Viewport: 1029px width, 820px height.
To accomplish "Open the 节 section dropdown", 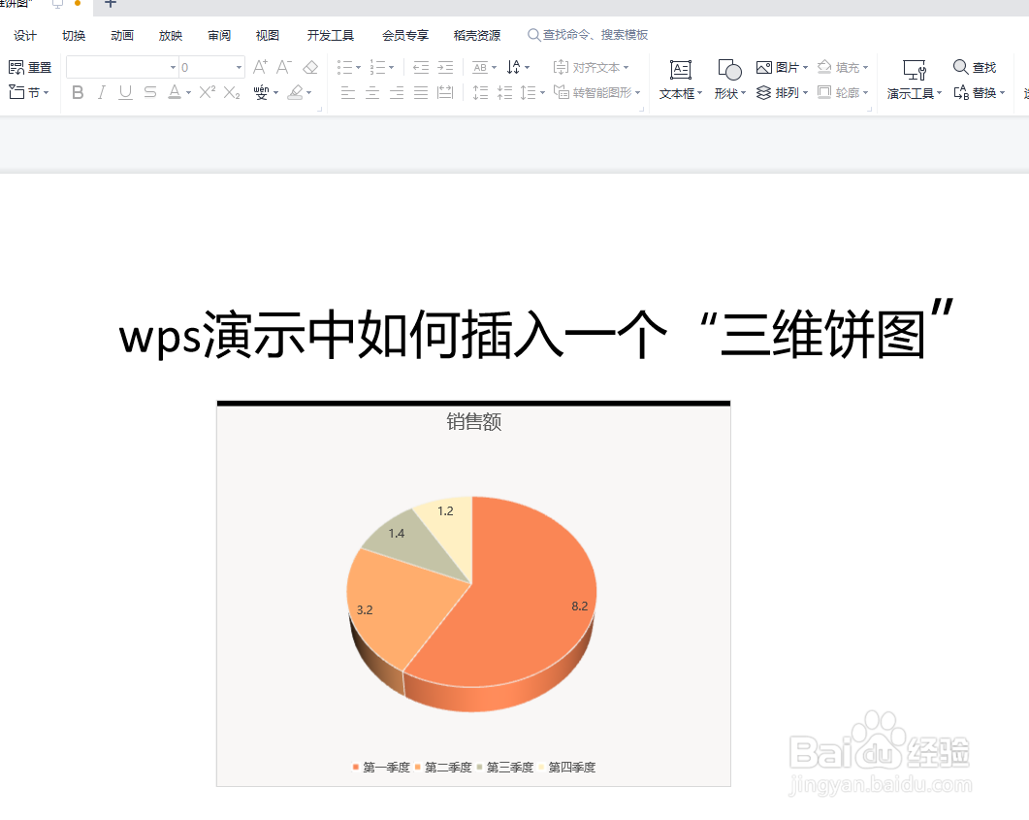I will [x=29, y=92].
